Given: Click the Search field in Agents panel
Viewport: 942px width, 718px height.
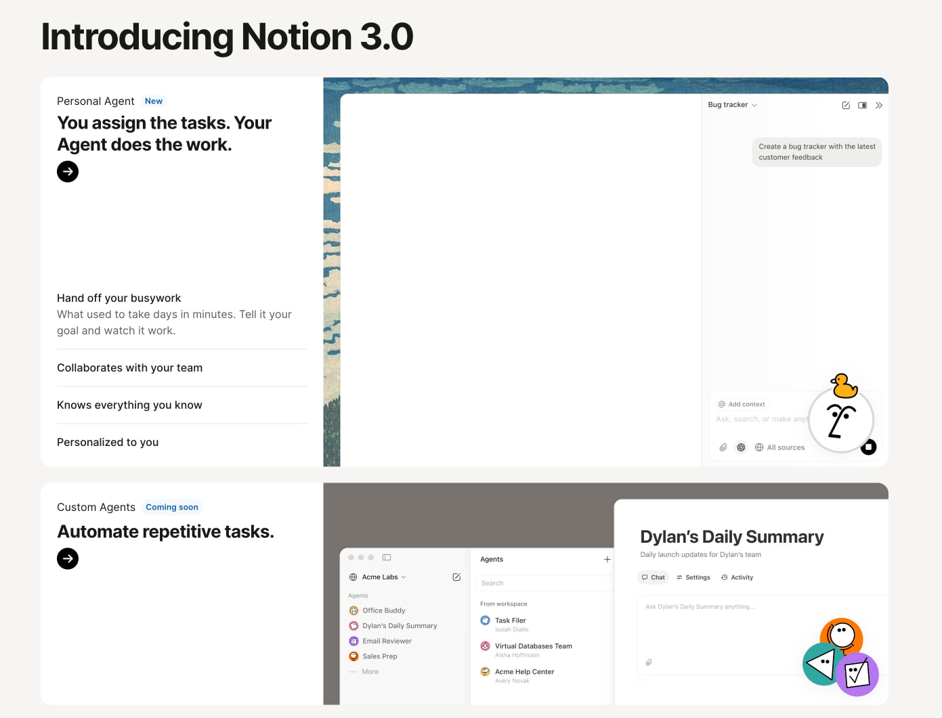Looking at the screenshot, I should (544, 583).
